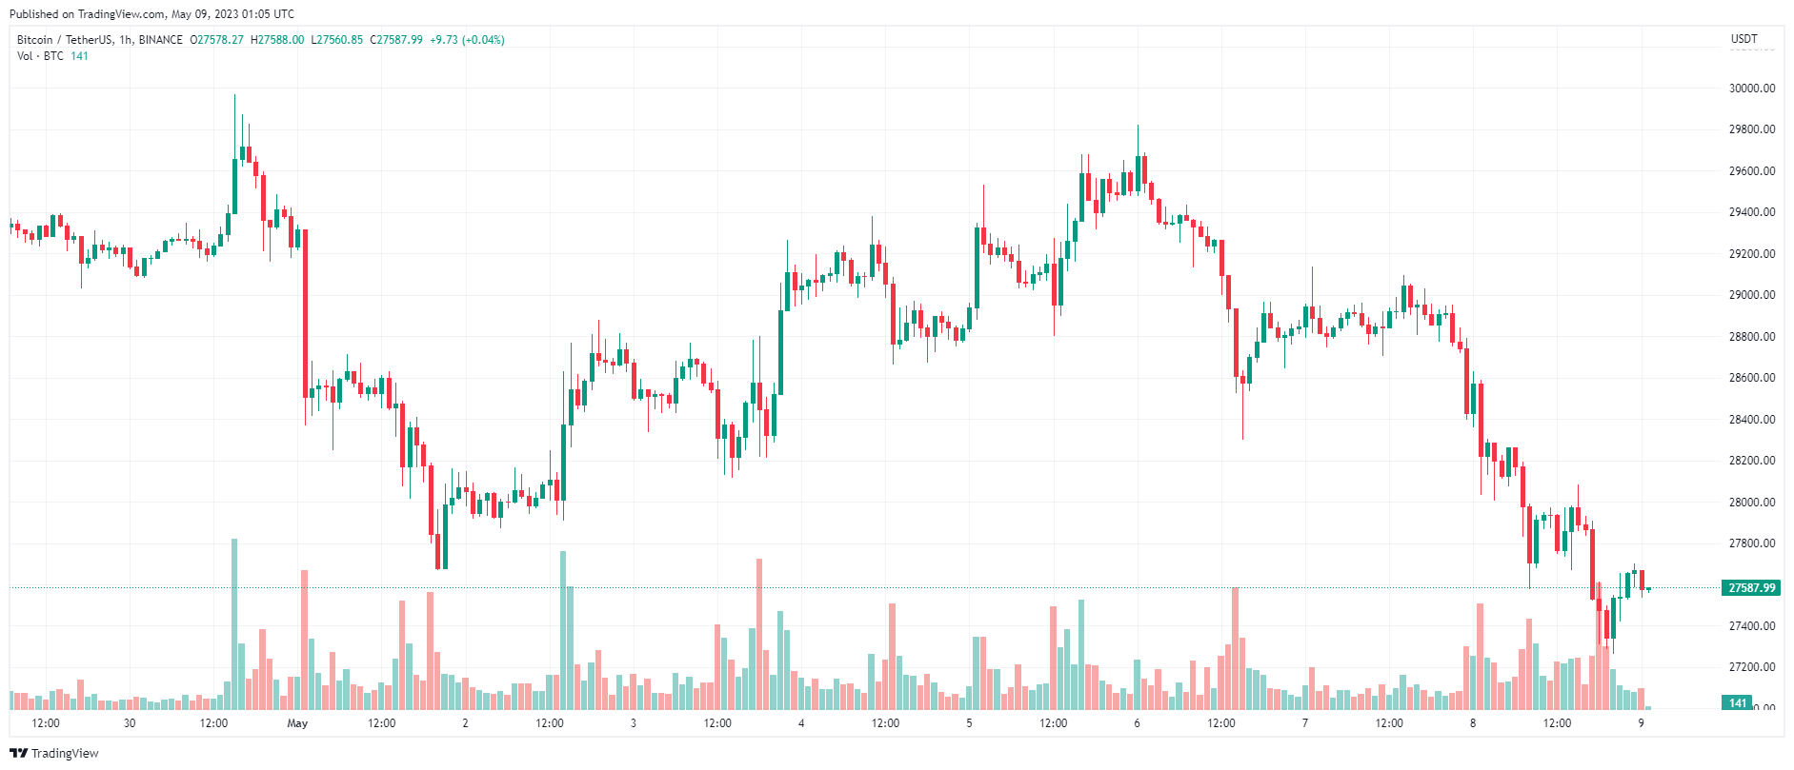
Task: Click the H27588.00 high value in header
Action: [x=277, y=40]
